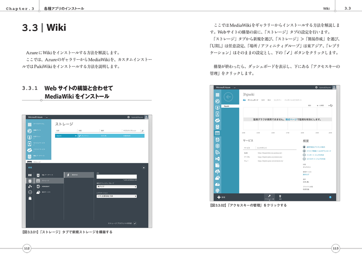Switch to the コンテナー tab
Screen dimensions: 362x257
click(277, 100)
